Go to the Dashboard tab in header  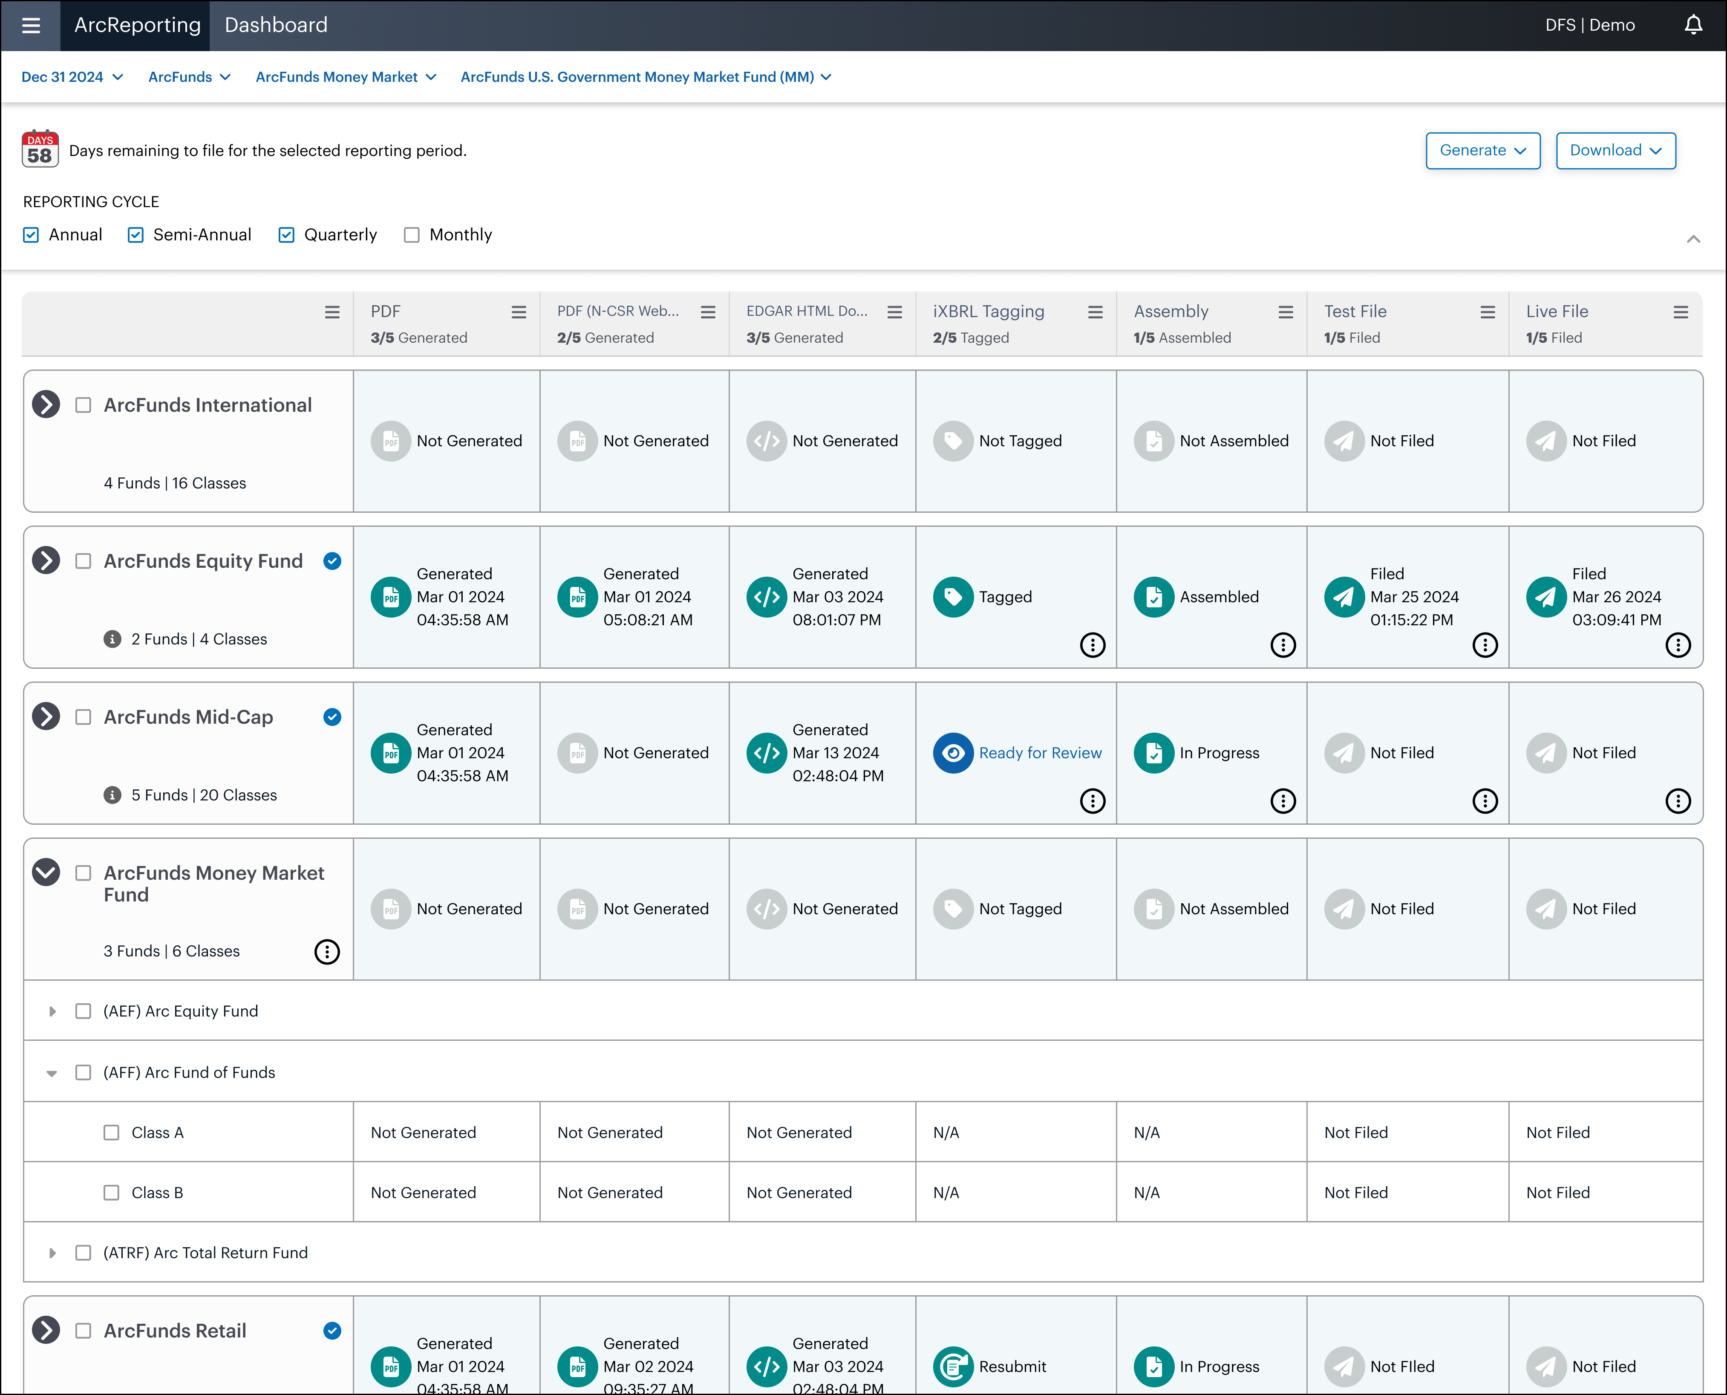pos(276,25)
